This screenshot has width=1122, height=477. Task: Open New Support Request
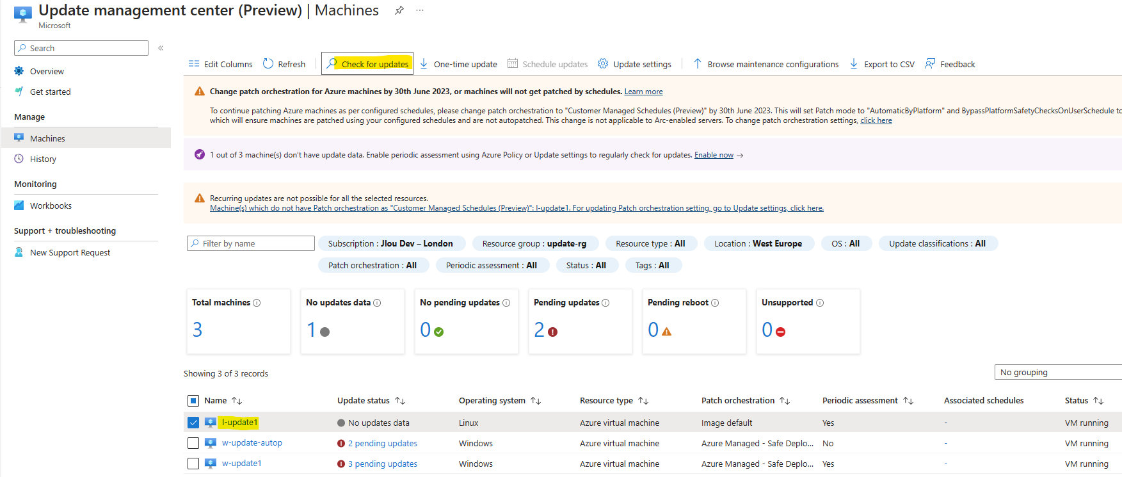point(70,252)
